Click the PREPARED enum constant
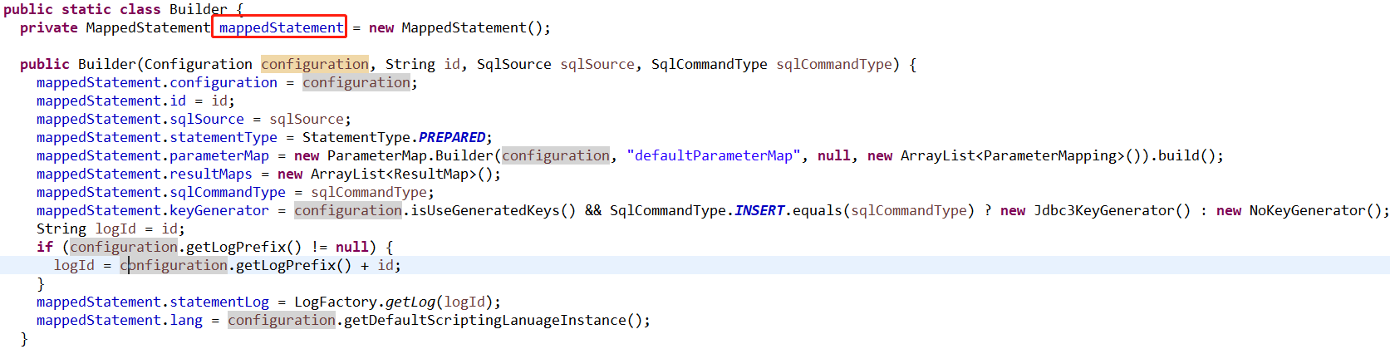This screenshot has width=1390, height=349. pos(452,137)
